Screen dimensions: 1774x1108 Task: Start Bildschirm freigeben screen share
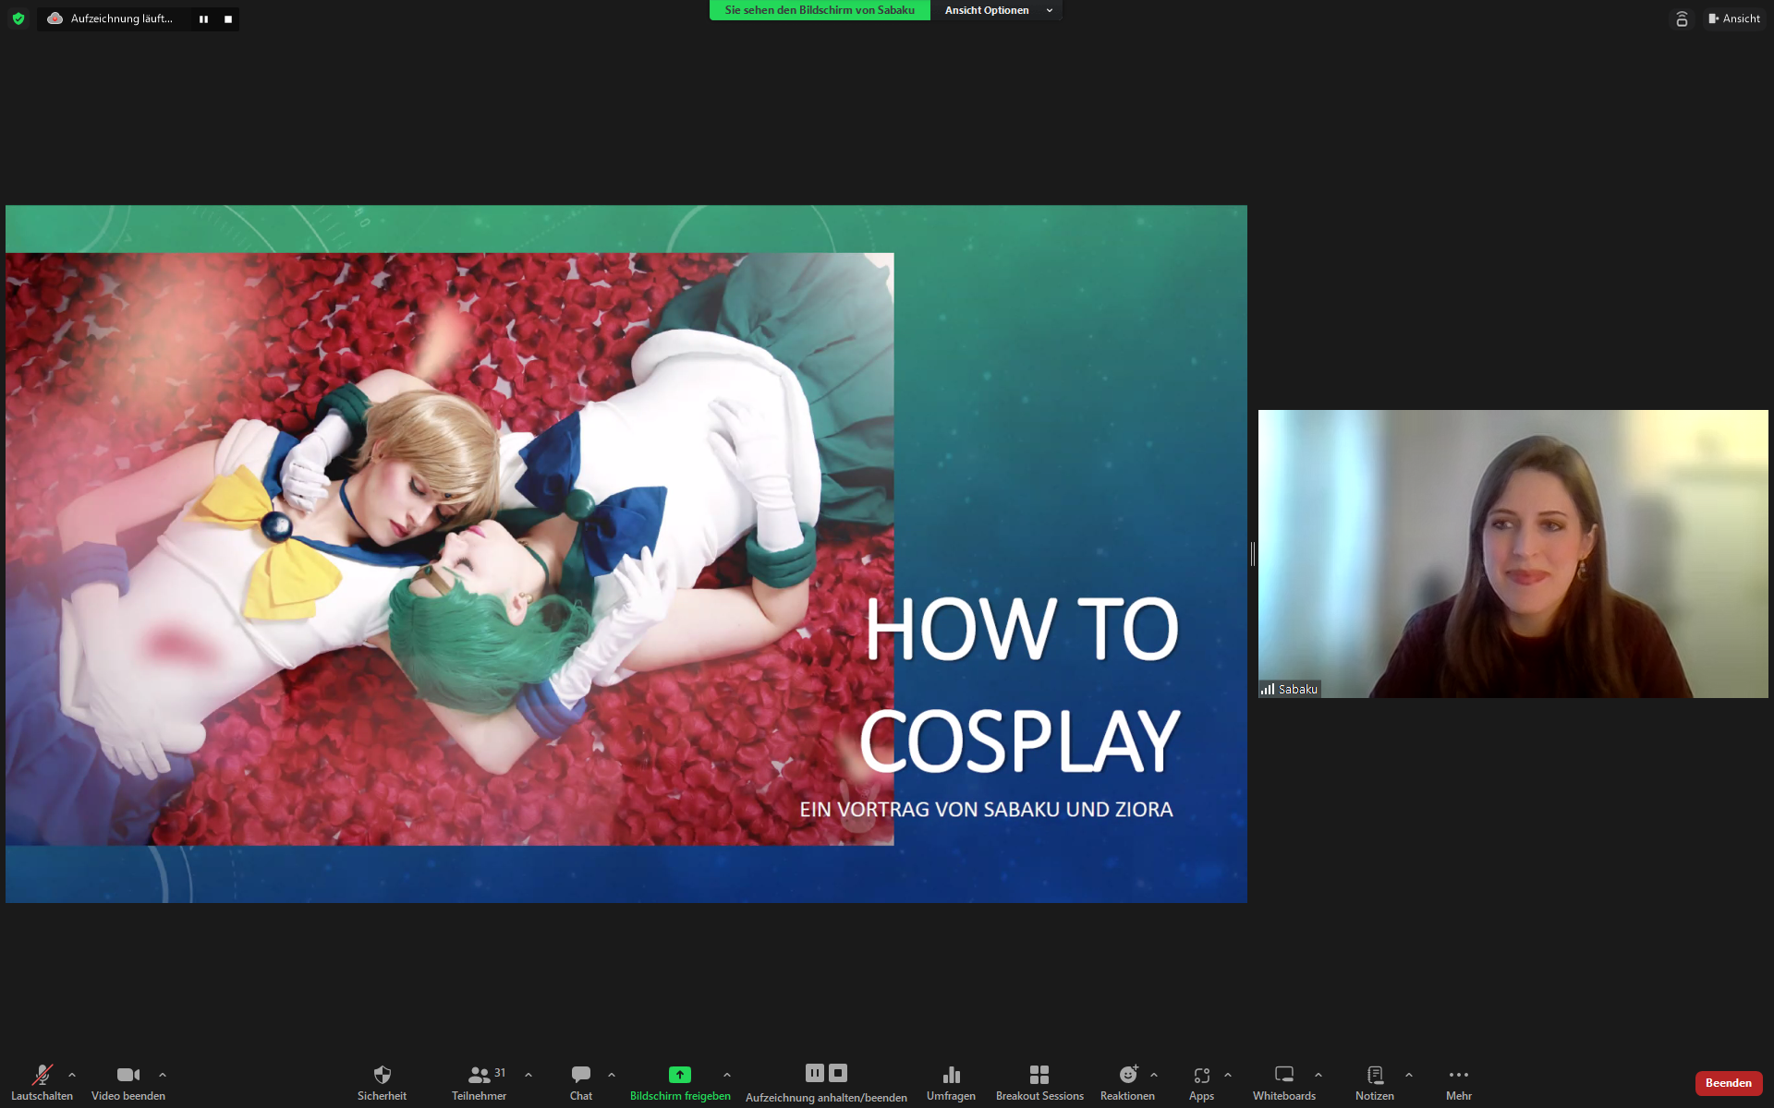pyautogui.click(x=680, y=1082)
